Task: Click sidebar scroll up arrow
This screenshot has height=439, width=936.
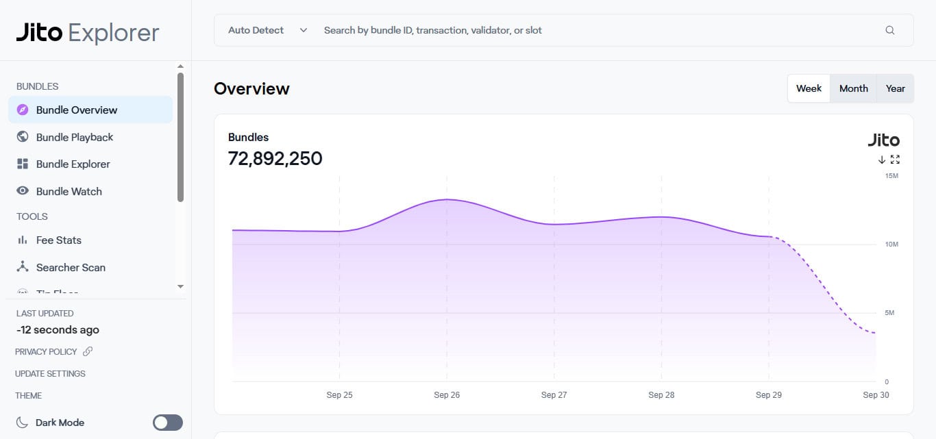Action: [x=180, y=66]
